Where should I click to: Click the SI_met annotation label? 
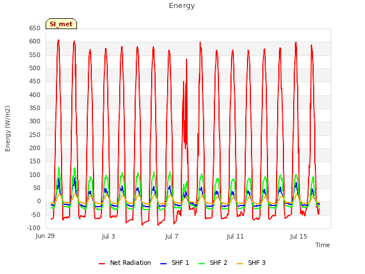[61, 24]
